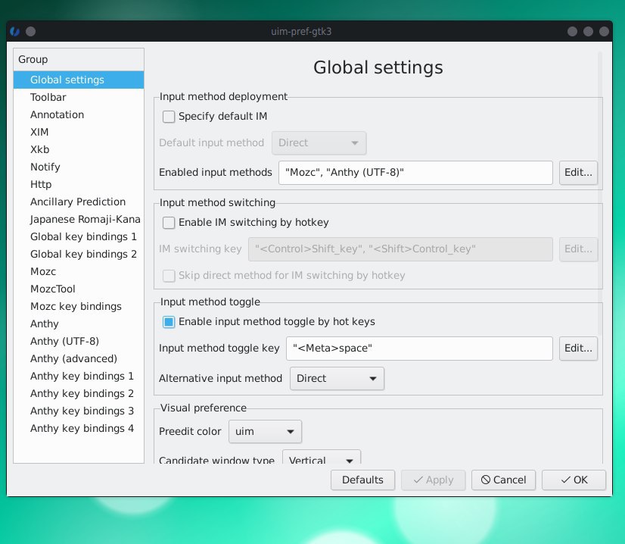Edit the IM switching key
625x544 pixels.
click(x=578, y=249)
